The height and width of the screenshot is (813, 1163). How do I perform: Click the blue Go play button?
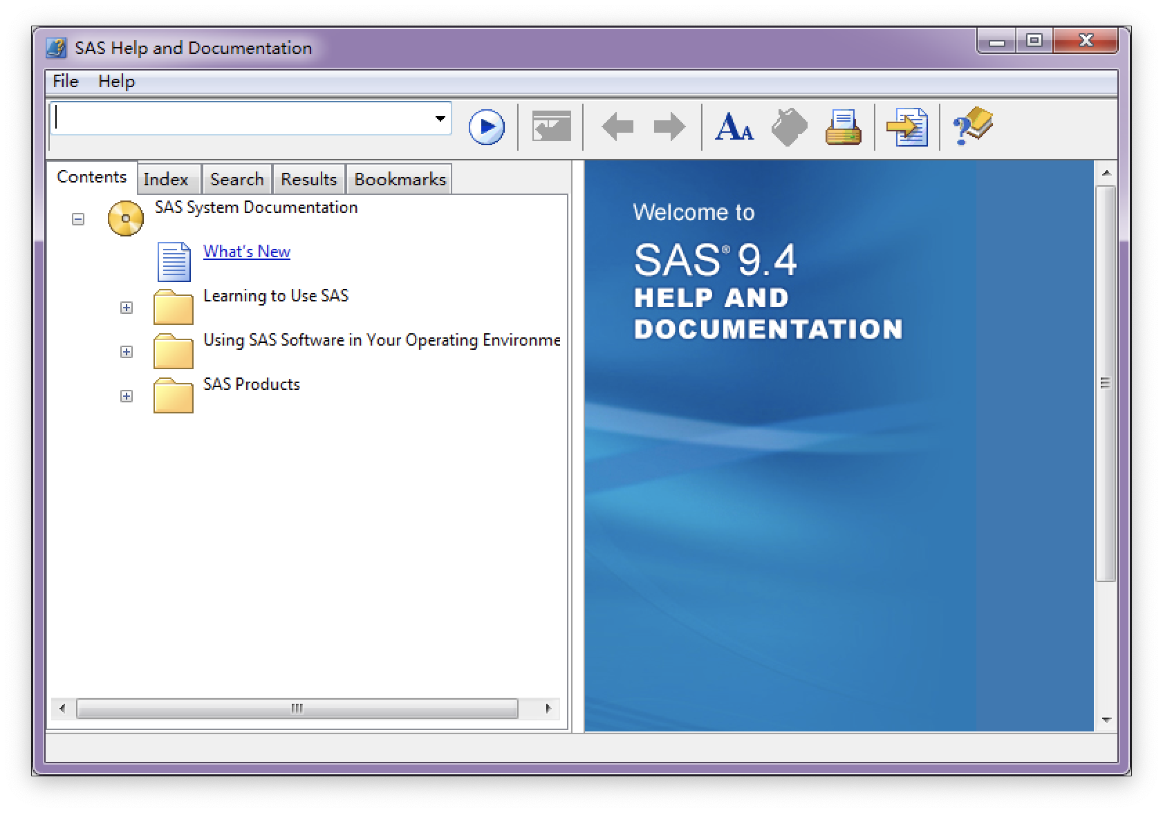[x=487, y=127]
